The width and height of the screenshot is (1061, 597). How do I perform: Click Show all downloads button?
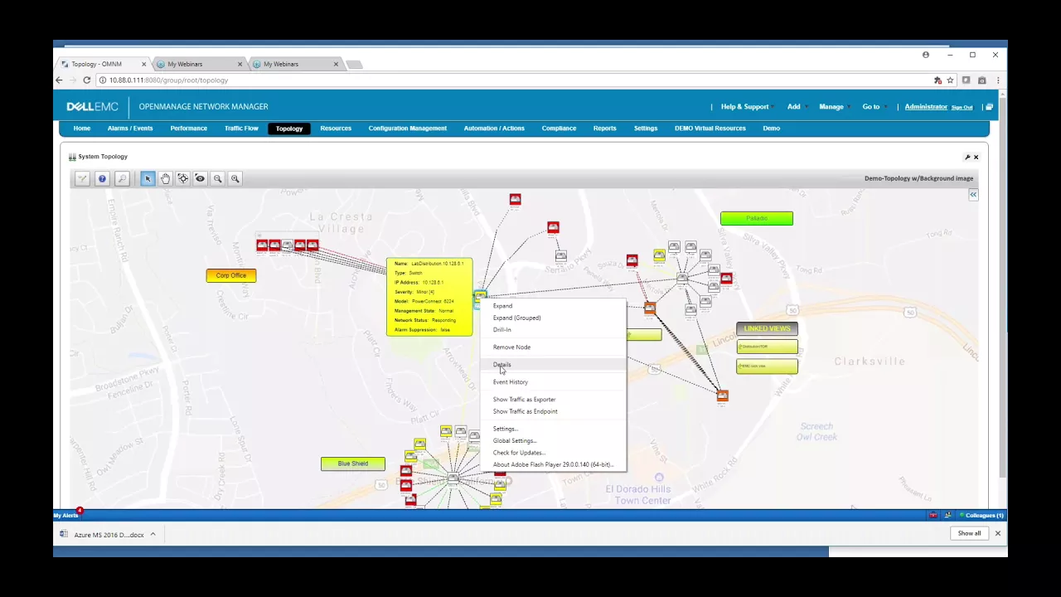coord(969,534)
